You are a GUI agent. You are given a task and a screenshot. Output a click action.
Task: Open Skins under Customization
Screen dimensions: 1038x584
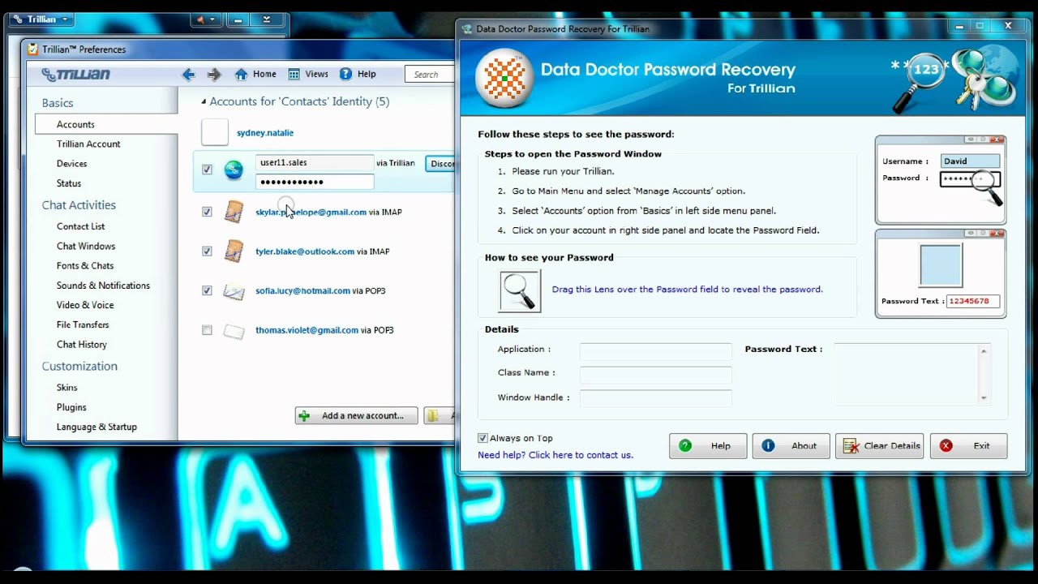[67, 387]
